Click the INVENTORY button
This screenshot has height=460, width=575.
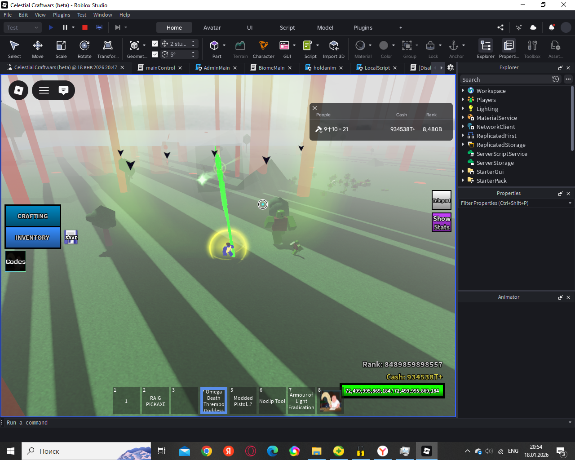tap(33, 238)
